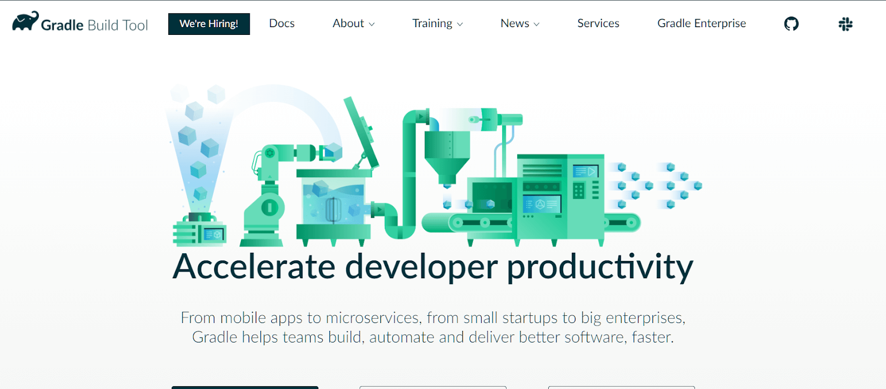This screenshot has width=886, height=389.
Task: Open the Docs menu item
Action: coord(281,23)
